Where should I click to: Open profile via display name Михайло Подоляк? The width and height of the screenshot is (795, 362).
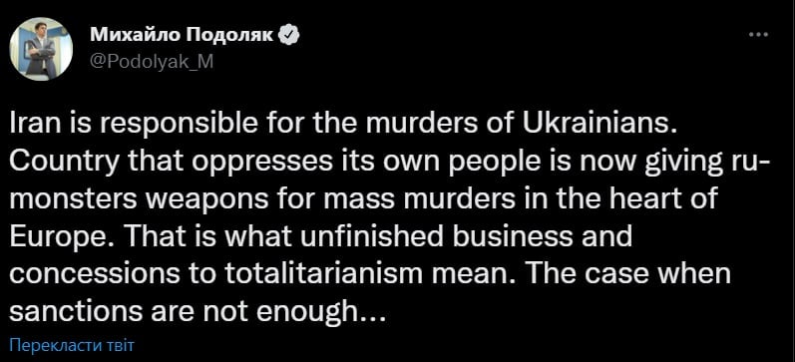[x=184, y=35]
